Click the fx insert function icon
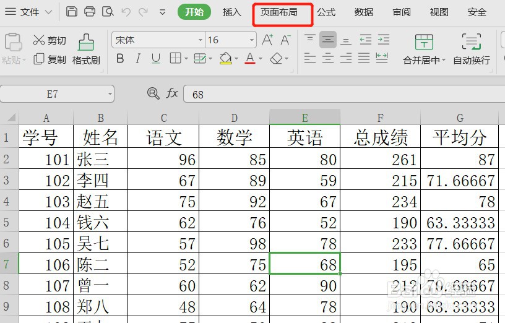This screenshot has height=323, width=505. tap(172, 93)
